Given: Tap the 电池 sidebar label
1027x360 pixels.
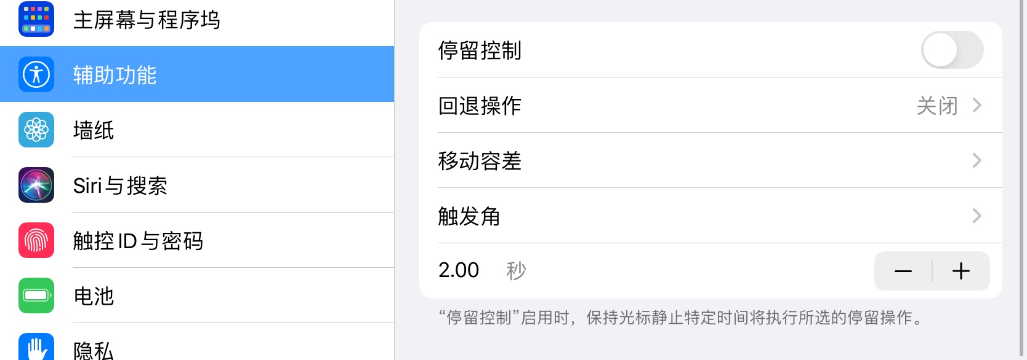Looking at the screenshot, I should click(94, 296).
